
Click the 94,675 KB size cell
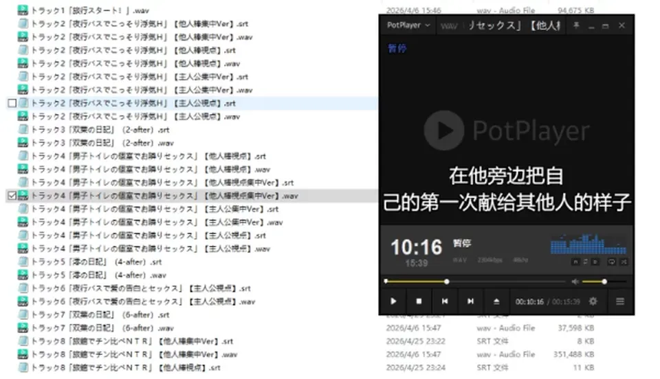576,10
